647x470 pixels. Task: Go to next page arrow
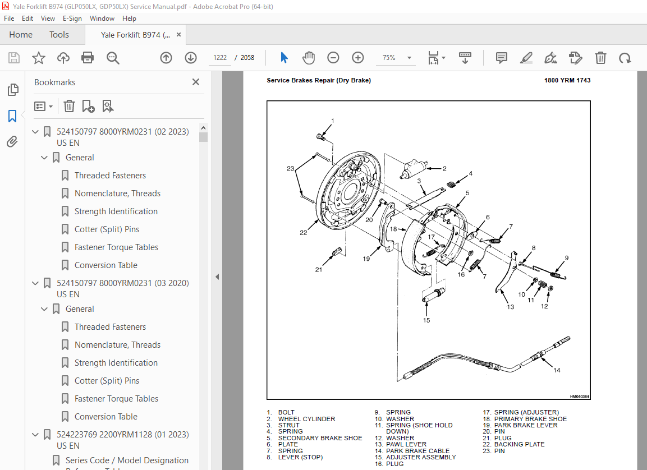pos(191,58)
